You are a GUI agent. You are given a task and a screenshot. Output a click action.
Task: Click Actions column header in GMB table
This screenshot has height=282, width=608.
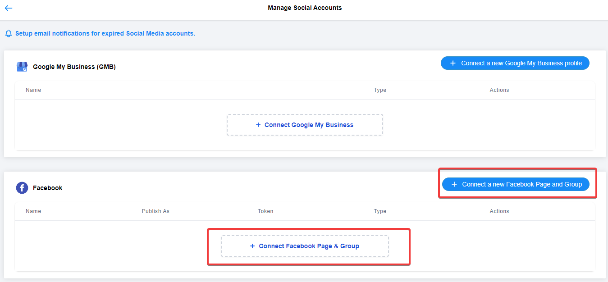pos(499,90)
